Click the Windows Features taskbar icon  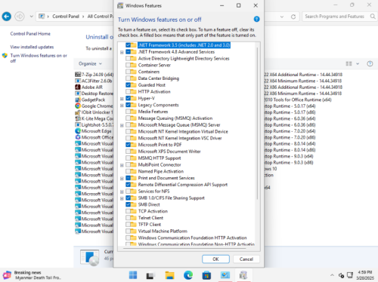point(243,275)
